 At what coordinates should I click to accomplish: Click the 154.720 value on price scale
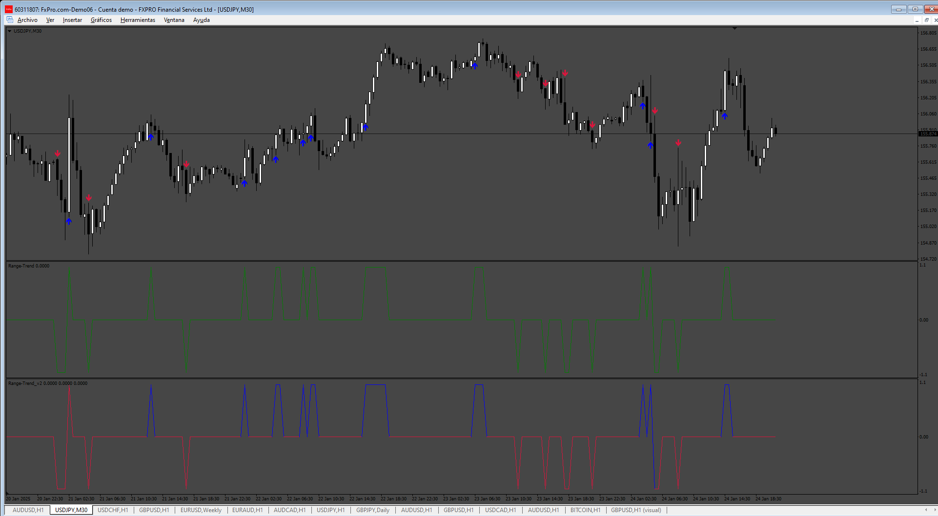pos(928,259)
